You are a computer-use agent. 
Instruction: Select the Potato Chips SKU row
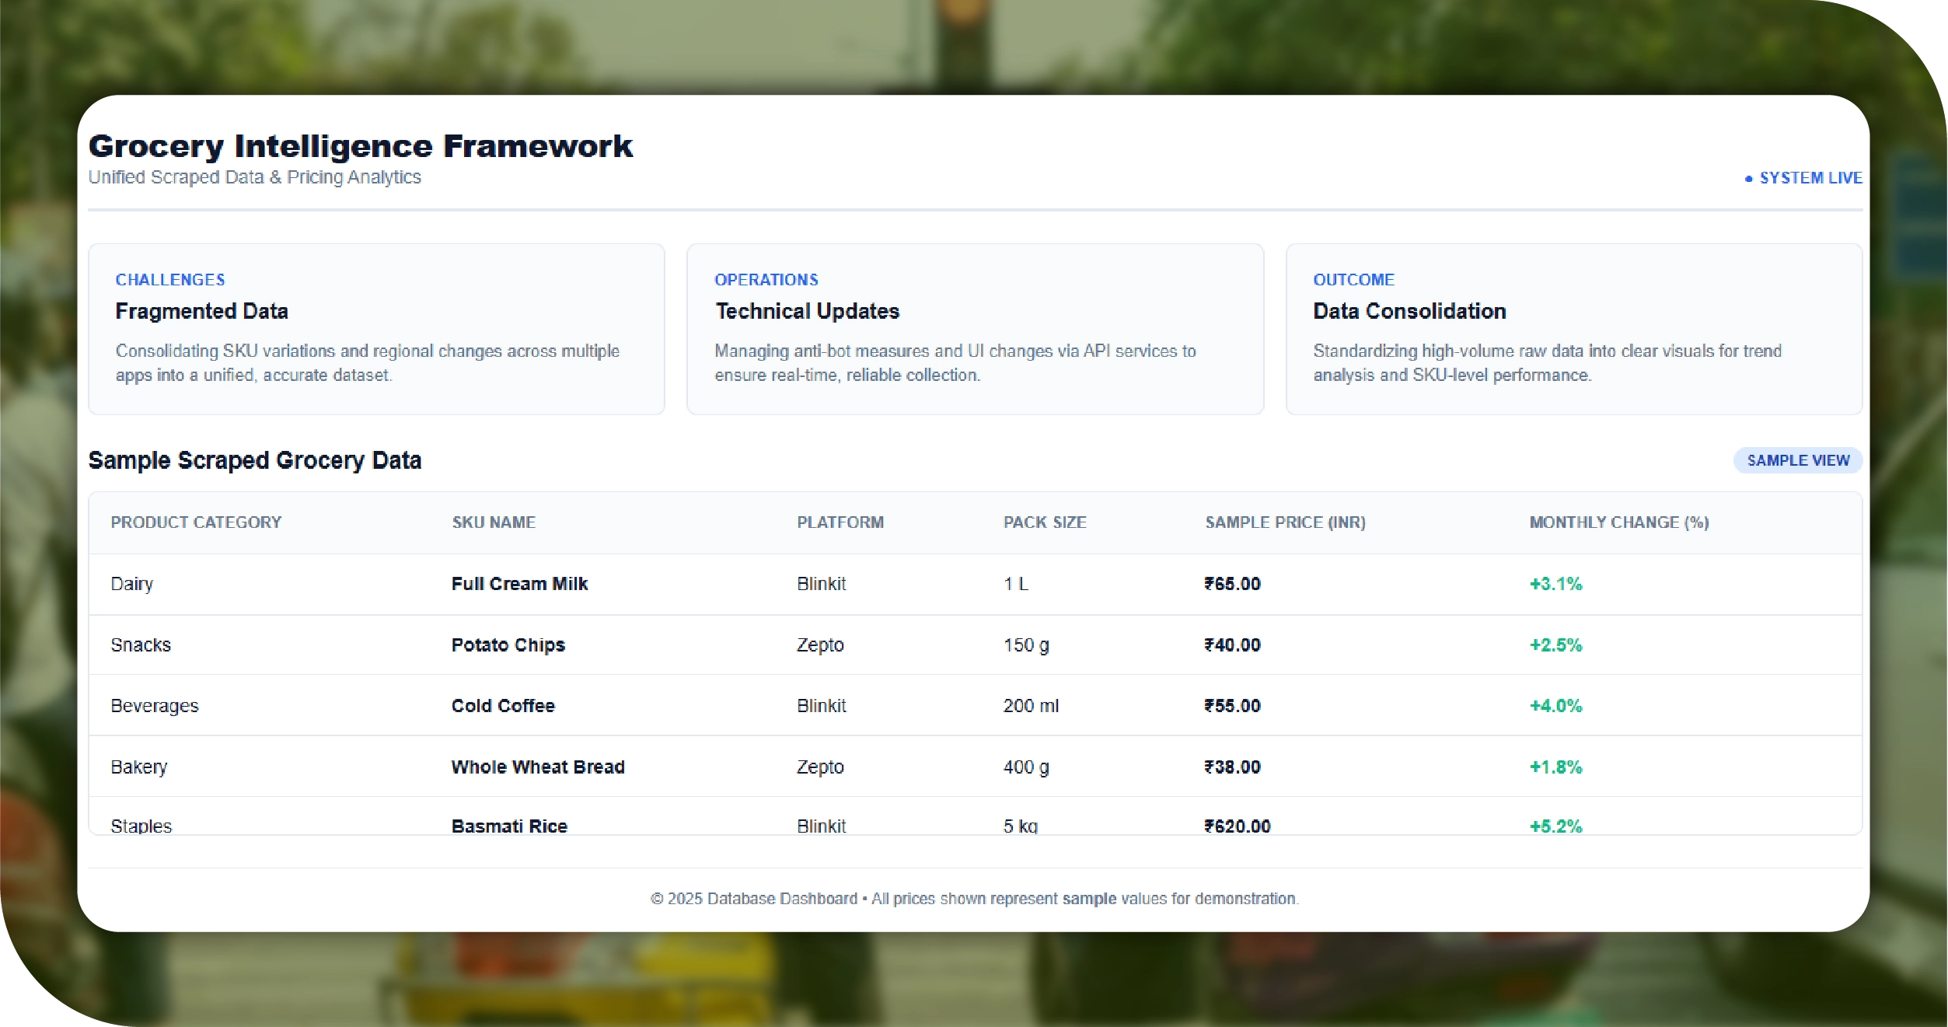508,645
